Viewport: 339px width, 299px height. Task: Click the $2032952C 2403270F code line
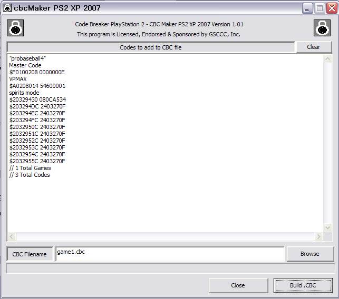pyautogui.click(x=37, y=141)
